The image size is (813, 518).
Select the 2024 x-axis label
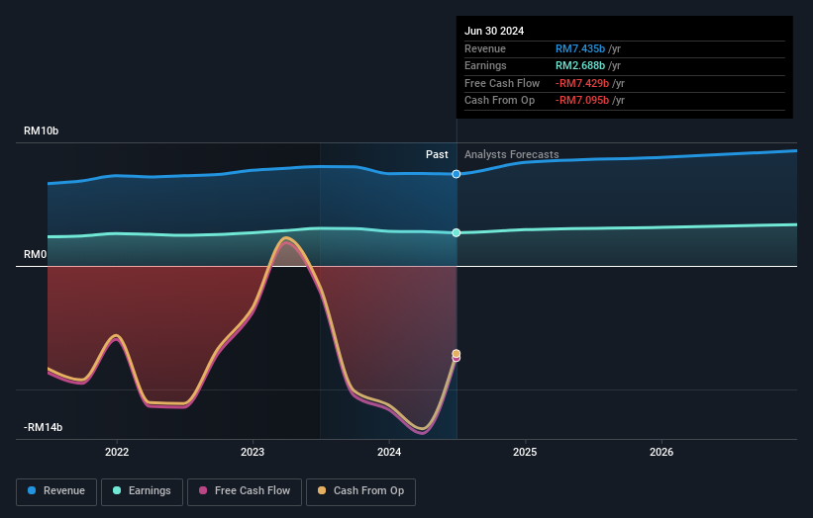(x=389, y=453)
